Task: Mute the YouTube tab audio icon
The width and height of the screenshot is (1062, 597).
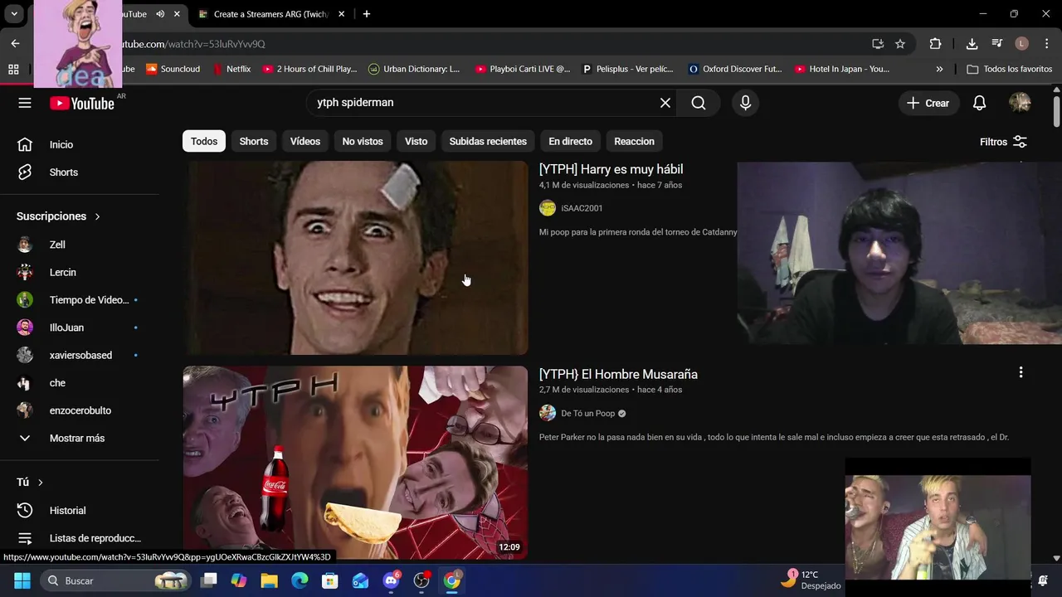Action: [160, 14]
